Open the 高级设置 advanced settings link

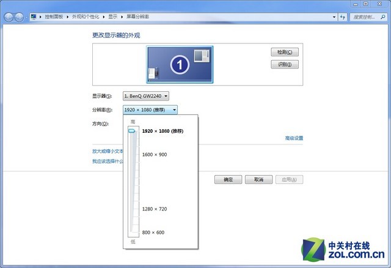[293, 138]
